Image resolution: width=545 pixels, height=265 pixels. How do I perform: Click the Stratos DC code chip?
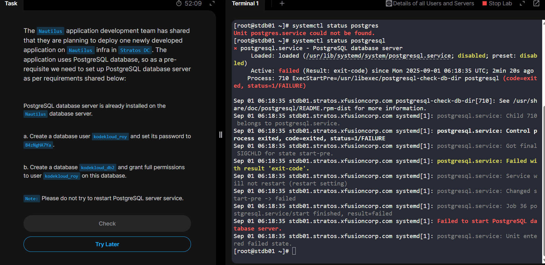click(135, 50)
